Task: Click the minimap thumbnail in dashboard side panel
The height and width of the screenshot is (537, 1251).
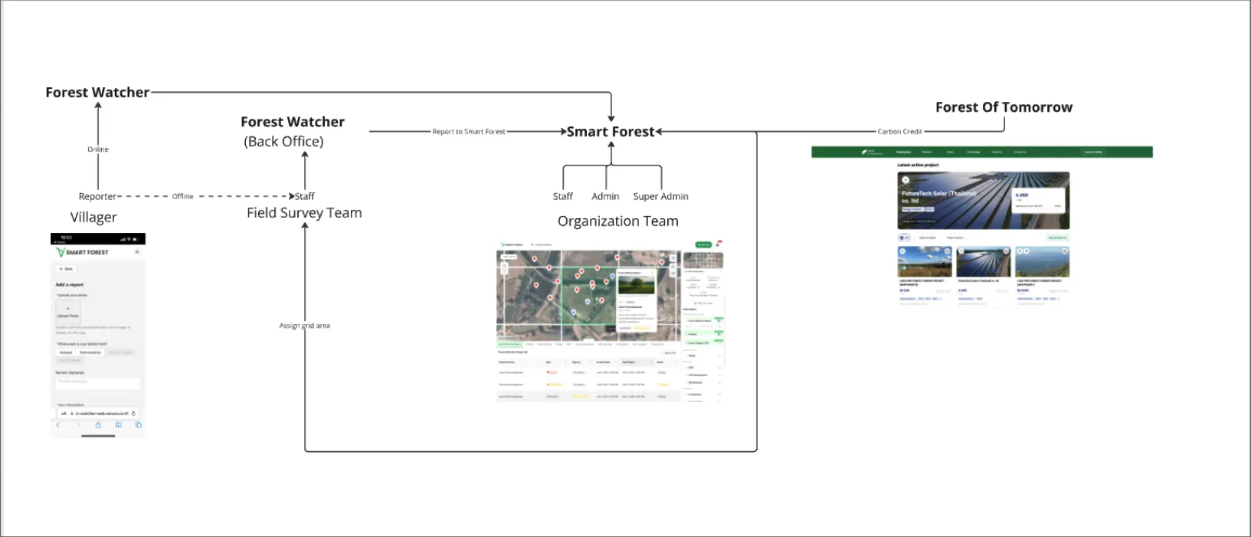Action: coord(703,260)
